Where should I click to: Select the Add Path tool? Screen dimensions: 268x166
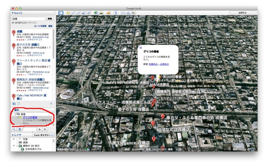tap(78, 13)
